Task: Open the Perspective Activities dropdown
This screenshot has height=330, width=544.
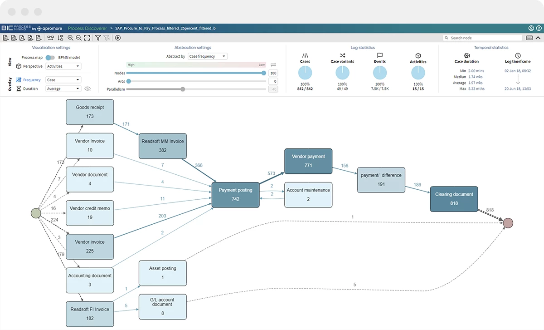Action: pyautogui.click(x=63, y=66)
